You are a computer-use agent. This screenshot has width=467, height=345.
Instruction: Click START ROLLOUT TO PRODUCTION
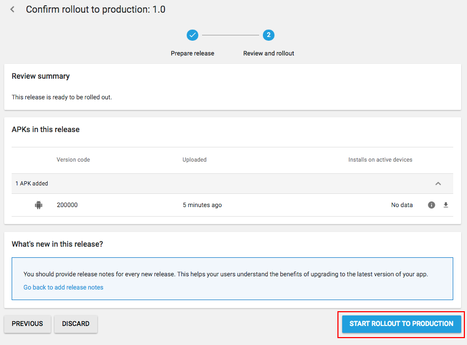(401, 324)
